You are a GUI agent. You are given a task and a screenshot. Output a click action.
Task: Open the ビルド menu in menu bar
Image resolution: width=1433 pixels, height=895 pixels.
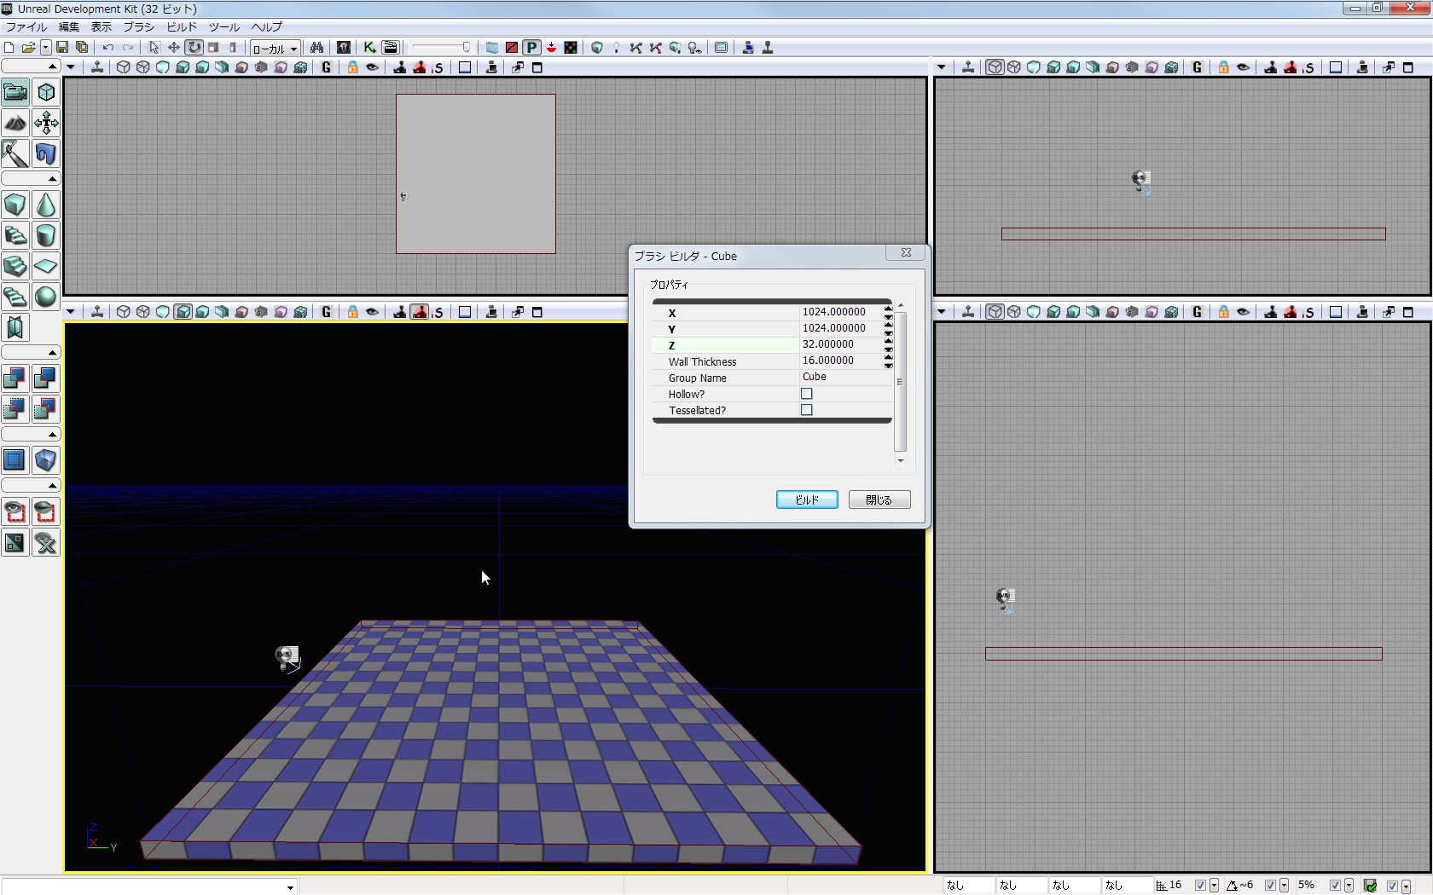click(181, 27)
